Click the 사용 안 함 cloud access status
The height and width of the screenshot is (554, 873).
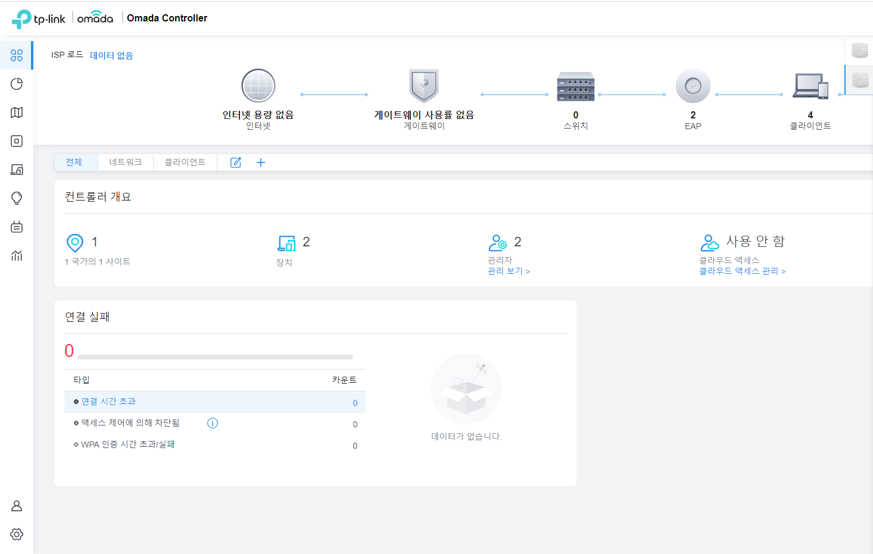(756, 241)
